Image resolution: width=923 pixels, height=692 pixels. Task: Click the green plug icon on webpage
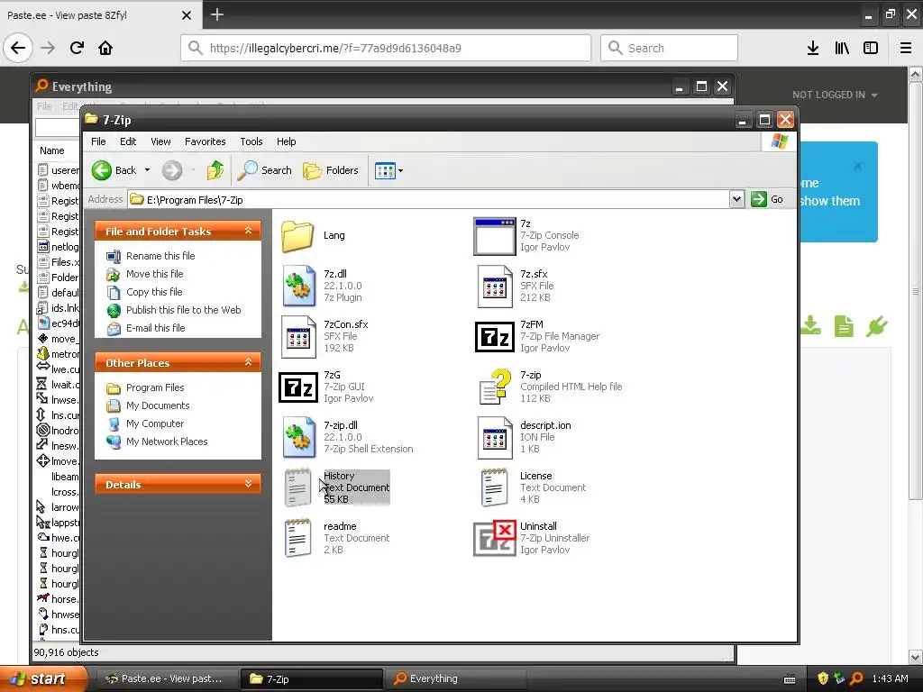pyautogui.click(x=876, y=326)
